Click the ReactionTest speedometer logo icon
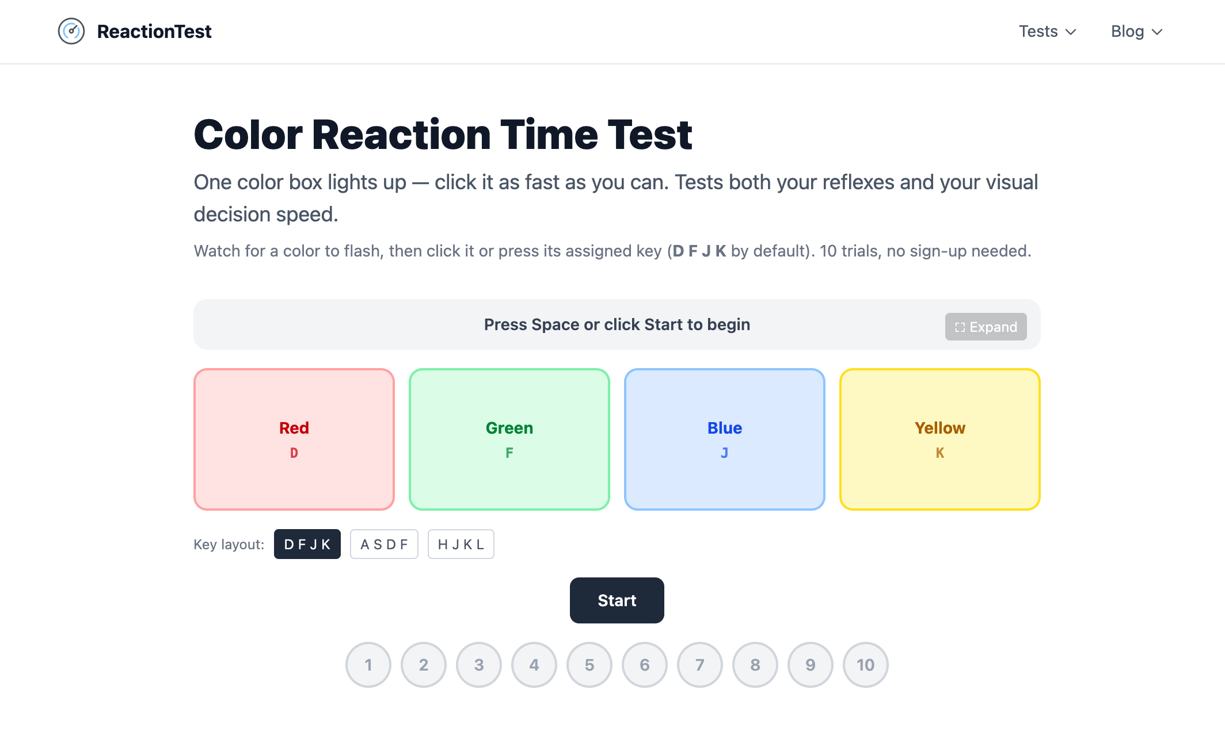Screen dimensions: 1225x735 tap(71, 31)
